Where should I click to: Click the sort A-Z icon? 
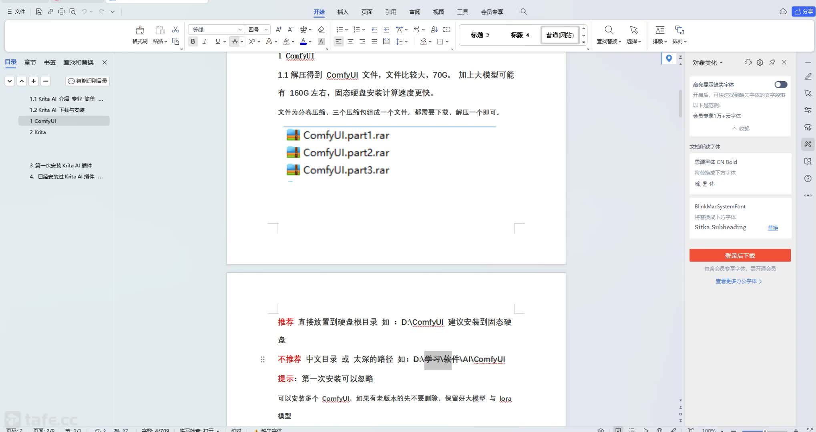[x=434, y=30]
